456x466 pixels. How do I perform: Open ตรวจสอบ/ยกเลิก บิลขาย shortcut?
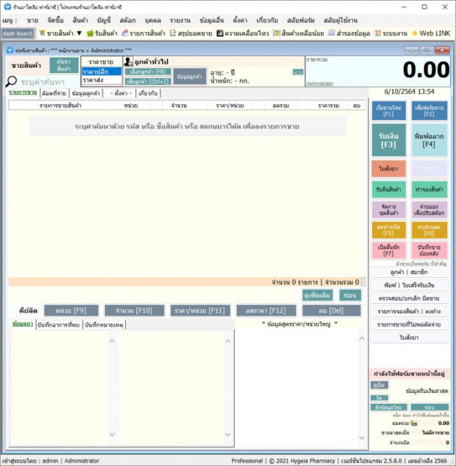[409, 298]
